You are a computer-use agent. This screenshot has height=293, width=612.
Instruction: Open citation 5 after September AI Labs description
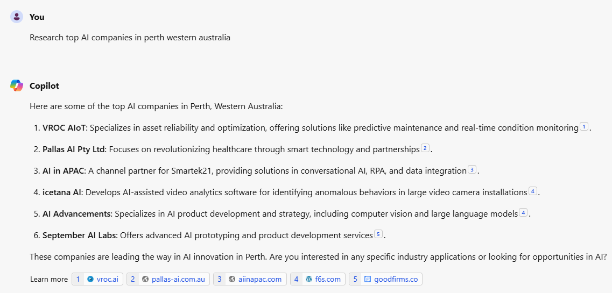click(x=378, y=234)
